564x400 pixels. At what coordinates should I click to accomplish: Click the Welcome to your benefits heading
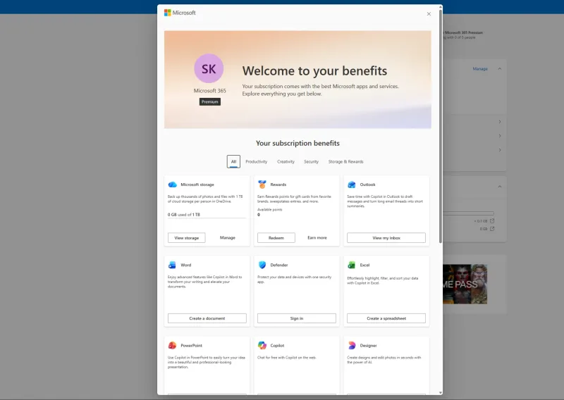click(314, 71)
